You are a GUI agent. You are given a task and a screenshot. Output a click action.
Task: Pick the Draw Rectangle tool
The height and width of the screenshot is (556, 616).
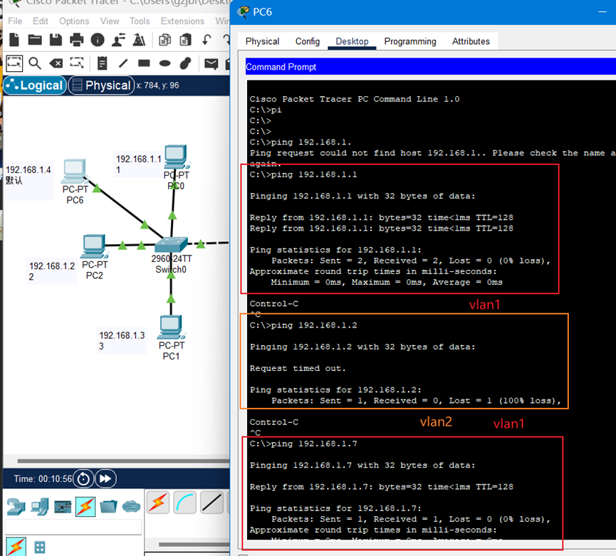click(x=144, y=63)
